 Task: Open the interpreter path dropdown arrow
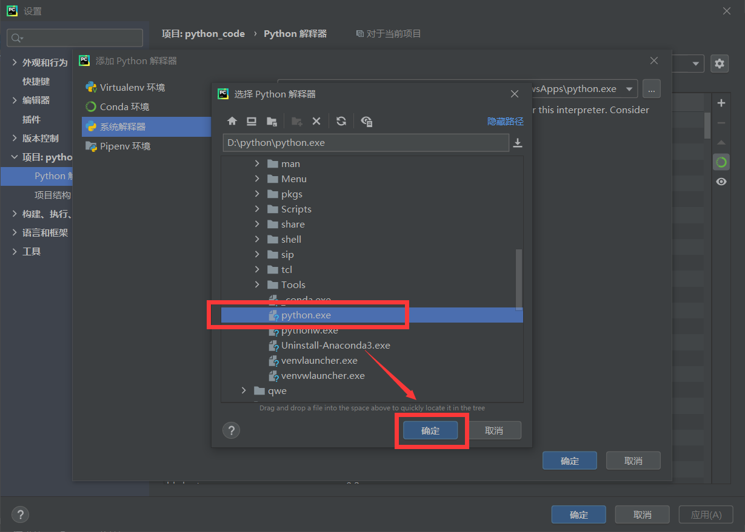click(x=629, y=89)
